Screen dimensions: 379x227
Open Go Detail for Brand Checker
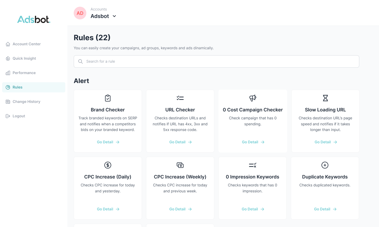(x=108, y=142)
